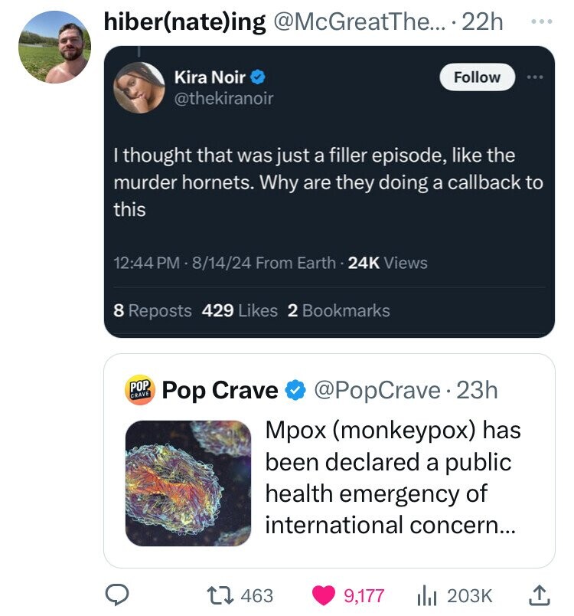574x616 pixels.
Task: Open three-dot menu beside Follow button
Action: (x=535, y=77)
